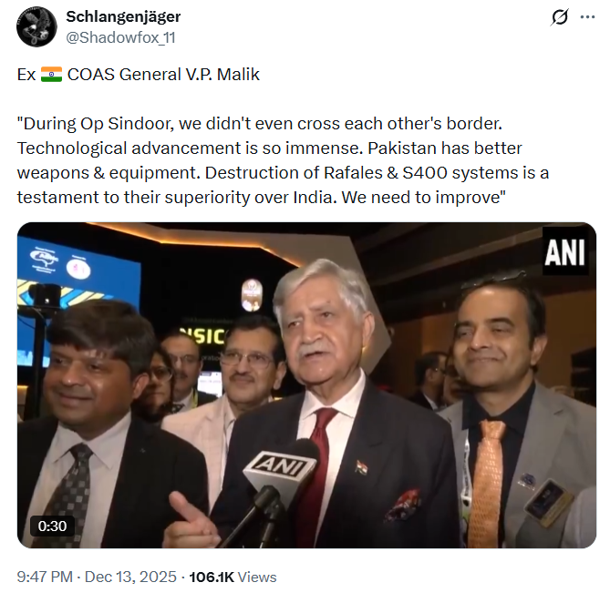This screenshot has height=603, width=610.
Task: Open the Schlangenjäger profile avatar
Action: (37, 27)
